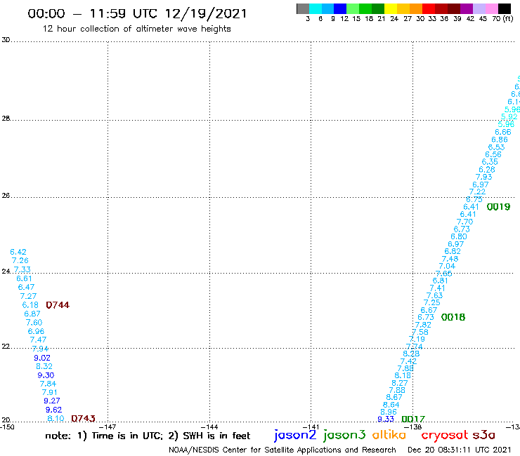
Task: Click the jason3 satellite legend label
Action: coord(344,435)
